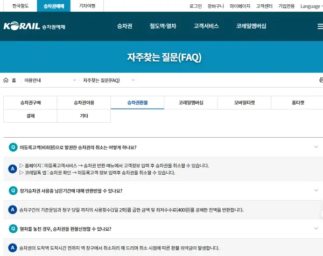Click the 홈 breadcrumb link
323x256 pixels.
click(14, 80)
